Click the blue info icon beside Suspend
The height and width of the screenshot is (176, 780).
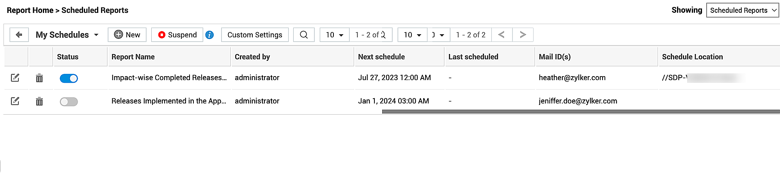(209, 35)
